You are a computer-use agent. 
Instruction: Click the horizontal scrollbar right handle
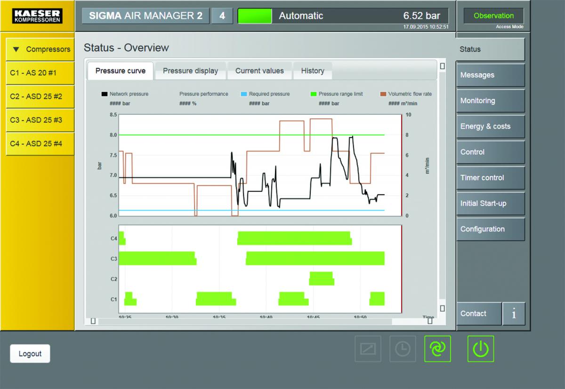(430, 321)
